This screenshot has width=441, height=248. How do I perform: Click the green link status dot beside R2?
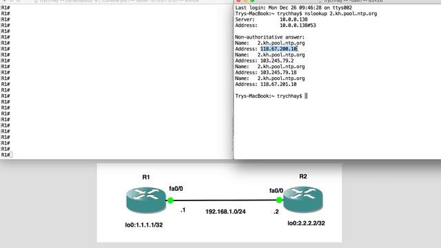[279, 200]
